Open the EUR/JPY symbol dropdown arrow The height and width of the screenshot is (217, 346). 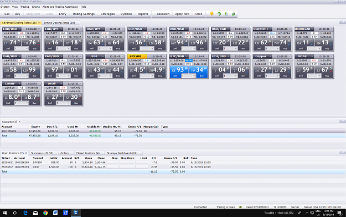61,29
